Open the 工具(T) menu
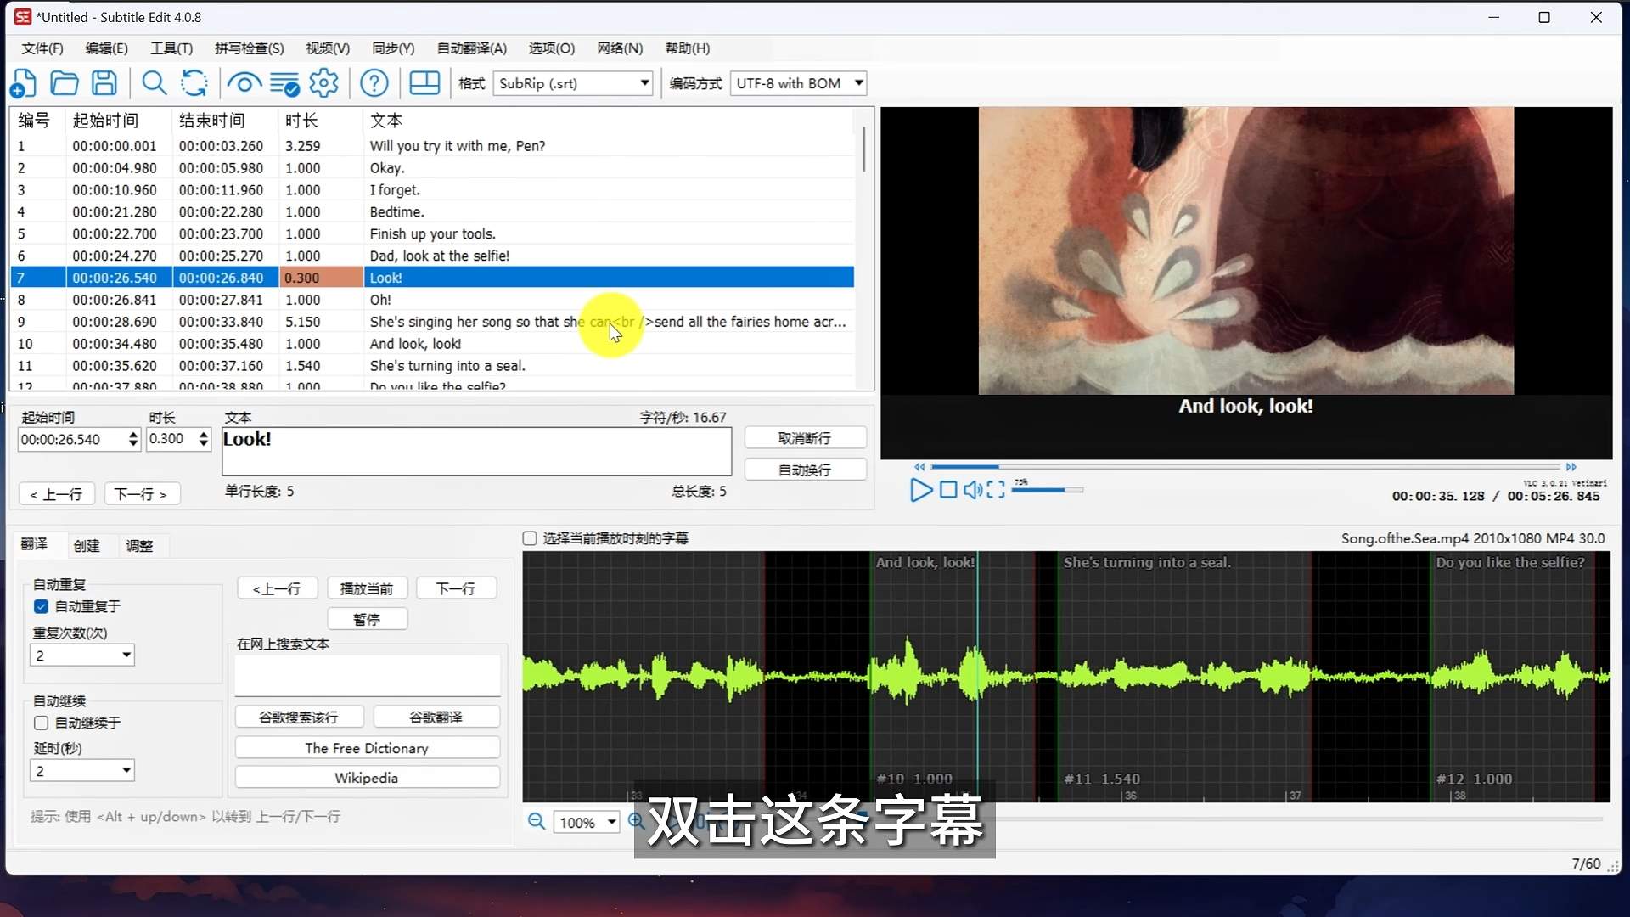Image resolution: width=1630 pixels, height=917 pixels. pos(171,48)
